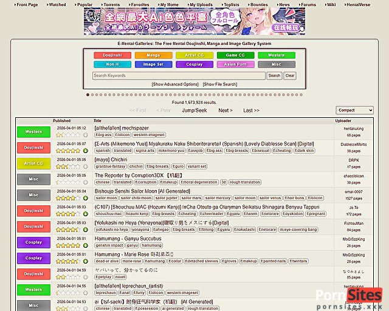Open the Compact display mode dropdown
The width and height of the screenshot is (389, 311).
(x=354, y=110)
